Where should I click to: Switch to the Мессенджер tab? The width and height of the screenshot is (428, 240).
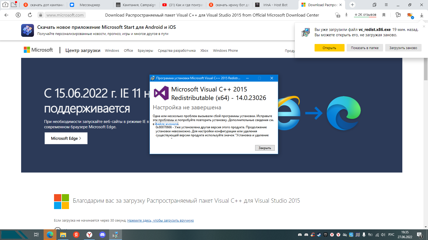point(90,5)
